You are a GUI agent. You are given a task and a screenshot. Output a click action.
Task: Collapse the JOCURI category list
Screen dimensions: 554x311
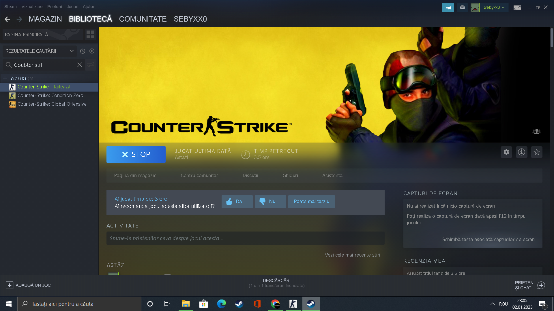[5, 79]
